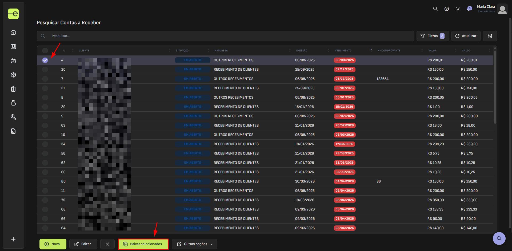This screenshot has width=512, height=251.
Task: Expand the Outras opções dropdown
Action: (194, 244)
